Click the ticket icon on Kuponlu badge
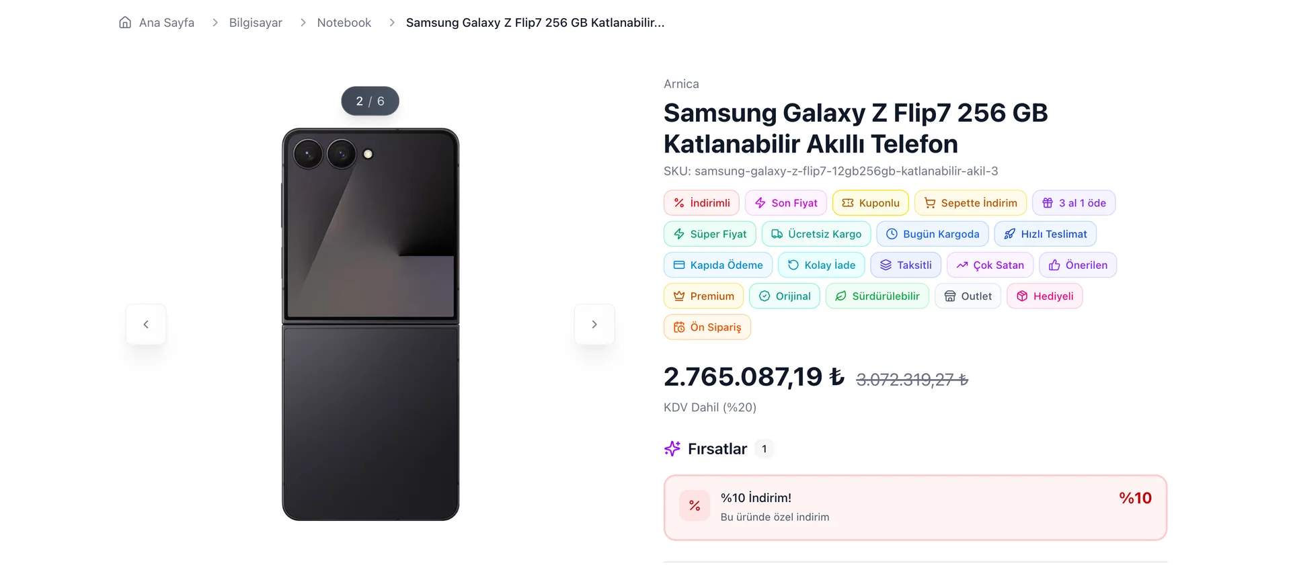This screenshot has height=578, width=1291. (848, 203)
